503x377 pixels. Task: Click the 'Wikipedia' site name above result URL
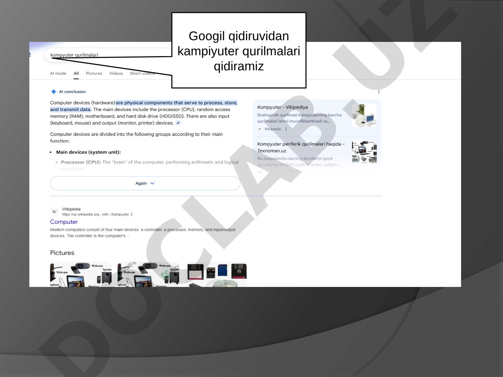click(71, 209)
